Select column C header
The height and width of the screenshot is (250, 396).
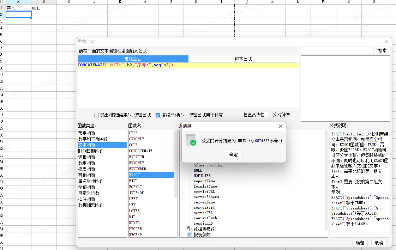[x=69, y=2]
